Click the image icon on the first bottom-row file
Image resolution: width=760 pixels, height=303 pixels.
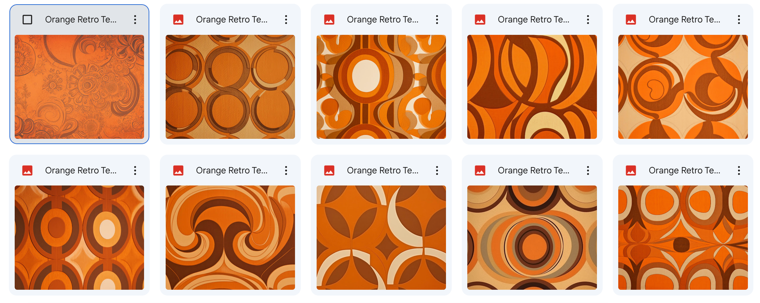tap(27, 170)
